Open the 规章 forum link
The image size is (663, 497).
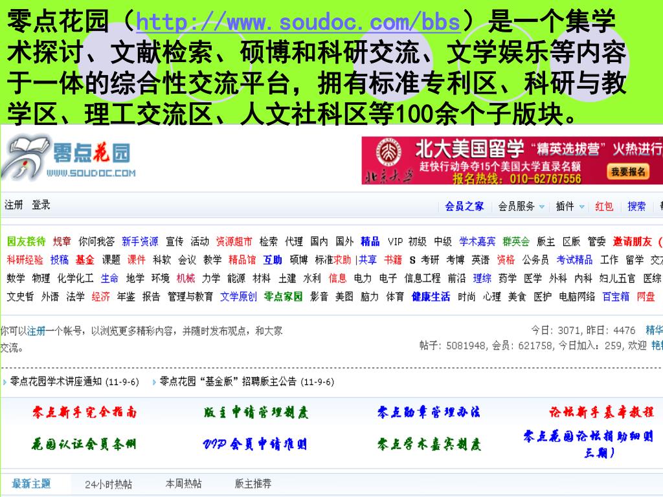[x=62, y=241]
